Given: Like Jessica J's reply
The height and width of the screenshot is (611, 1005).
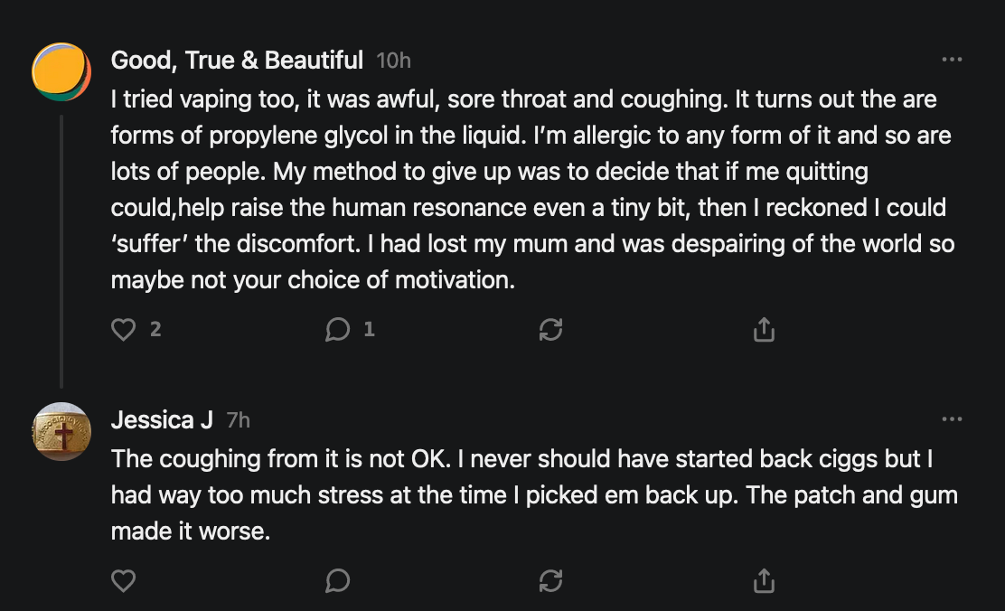Looking at the screenshot, I should [123, 580].
